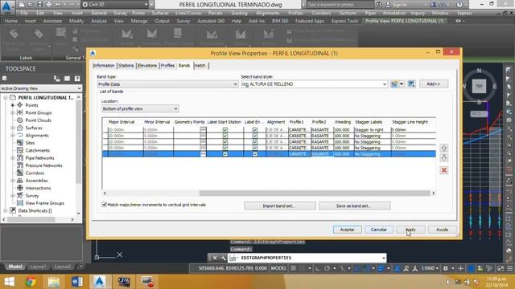Close the command line with X icon
The height and width of the screenshot is (289, 515).
[x=215, y=258]
